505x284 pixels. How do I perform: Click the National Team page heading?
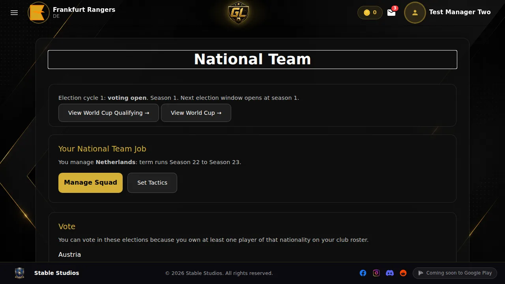252,60
